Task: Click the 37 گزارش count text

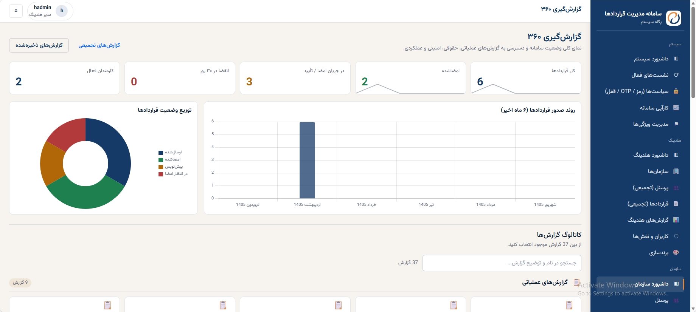Action: (408, 263)
